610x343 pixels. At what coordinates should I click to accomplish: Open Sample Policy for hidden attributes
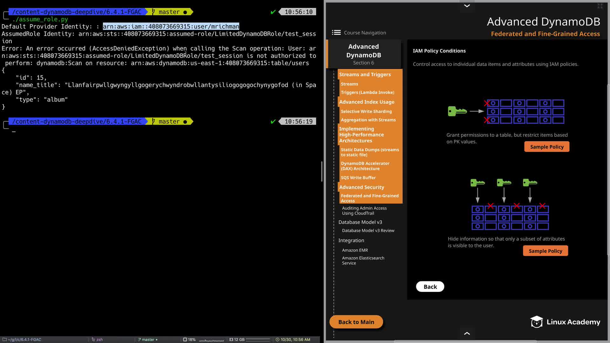tap(545, 251)
